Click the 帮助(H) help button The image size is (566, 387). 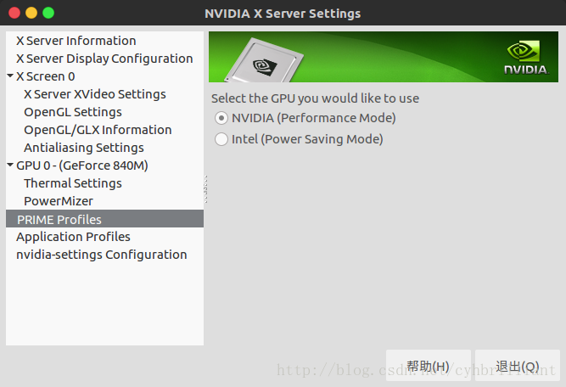click(429, 365)
